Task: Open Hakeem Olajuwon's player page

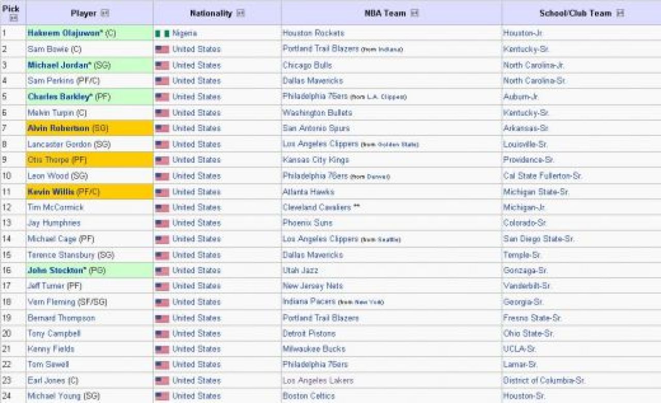Action: [x=65, y=33]
